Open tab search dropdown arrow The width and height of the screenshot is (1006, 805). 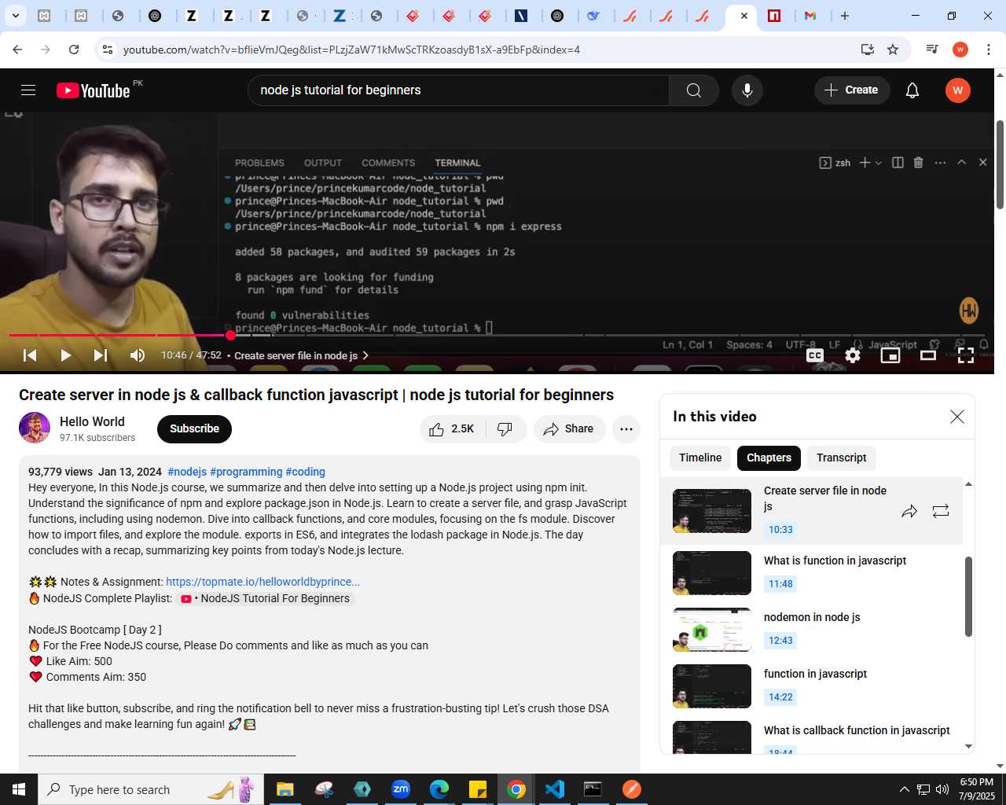[15, 16]
